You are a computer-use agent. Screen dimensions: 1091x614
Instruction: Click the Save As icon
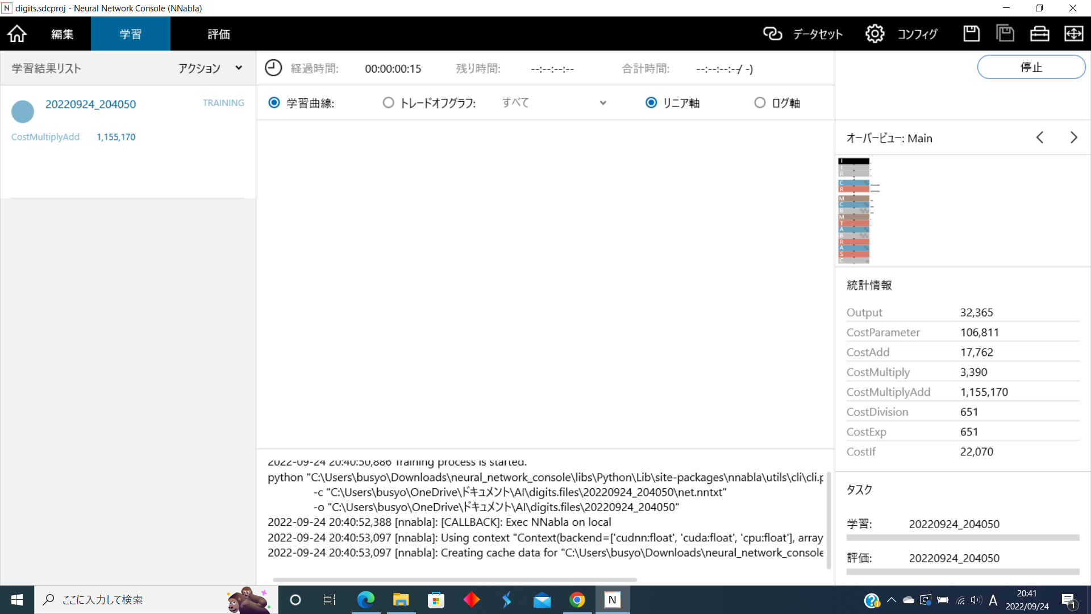tap(1005, 34)
